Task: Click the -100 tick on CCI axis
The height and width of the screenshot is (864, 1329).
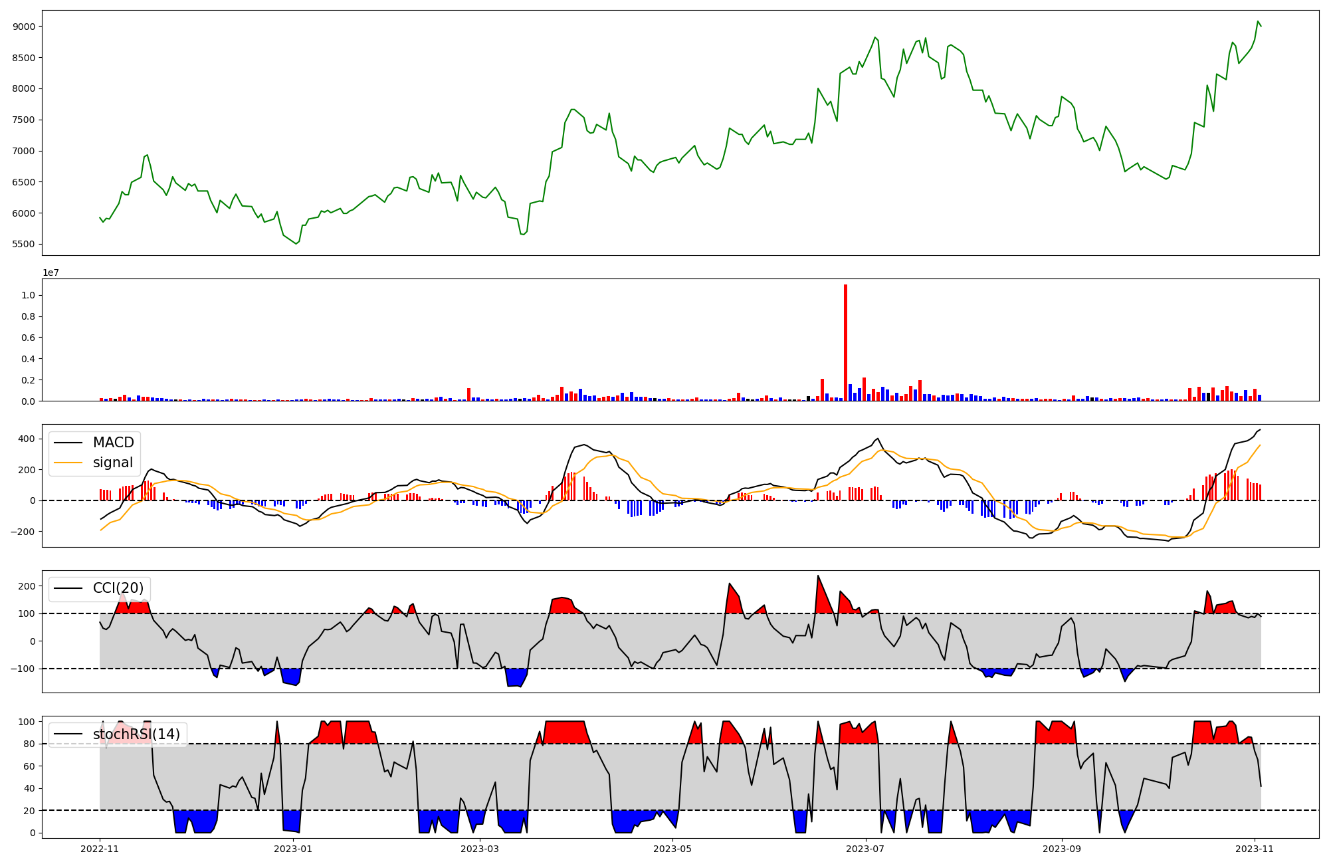Action: pos(24,669)
